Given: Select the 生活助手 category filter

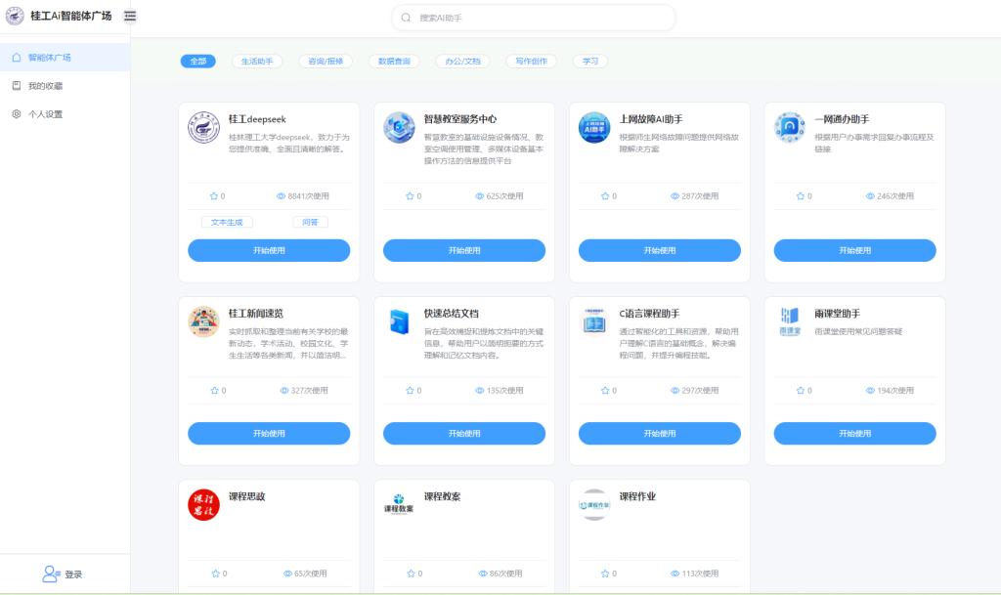Looking at the screenshot, I should tap(257, 61).
